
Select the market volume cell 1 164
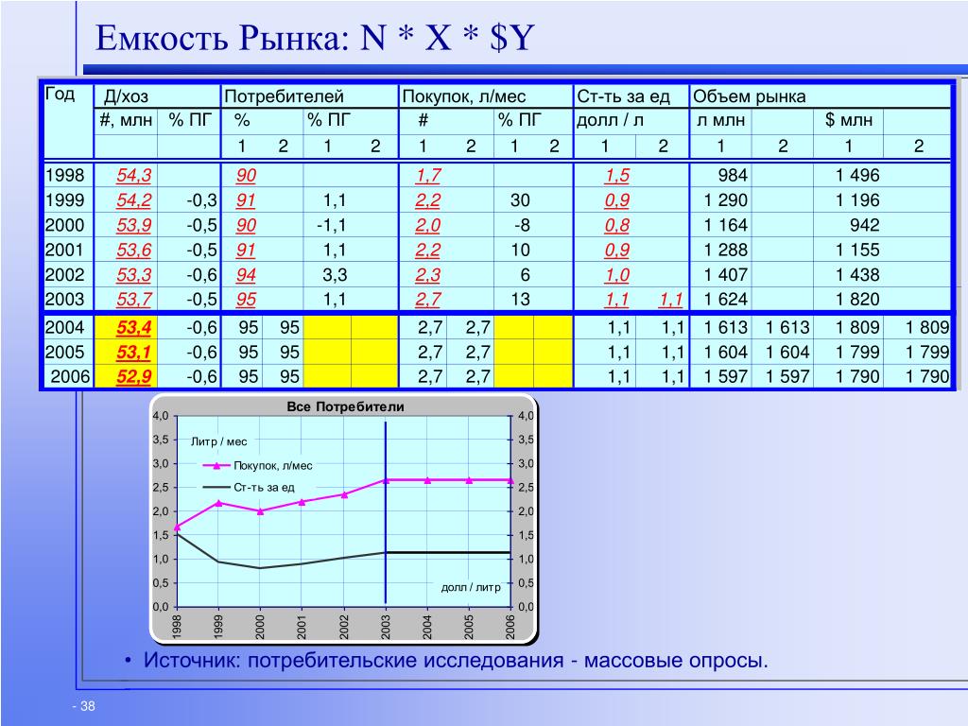pyautogui.click(x=726, y=225)
